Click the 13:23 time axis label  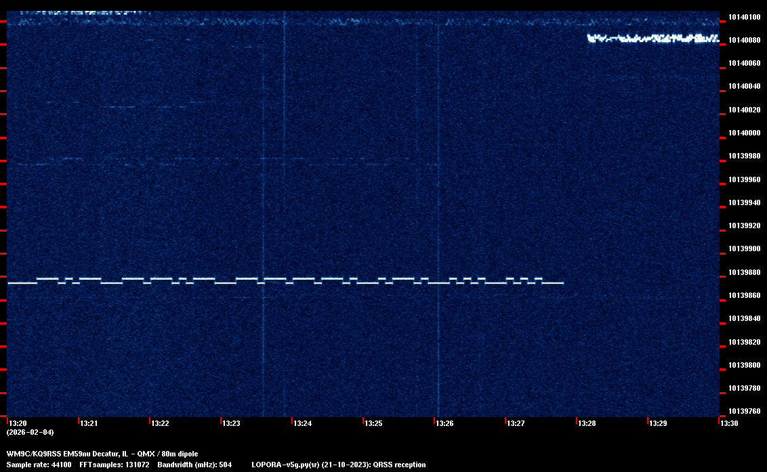click(231, 424)
